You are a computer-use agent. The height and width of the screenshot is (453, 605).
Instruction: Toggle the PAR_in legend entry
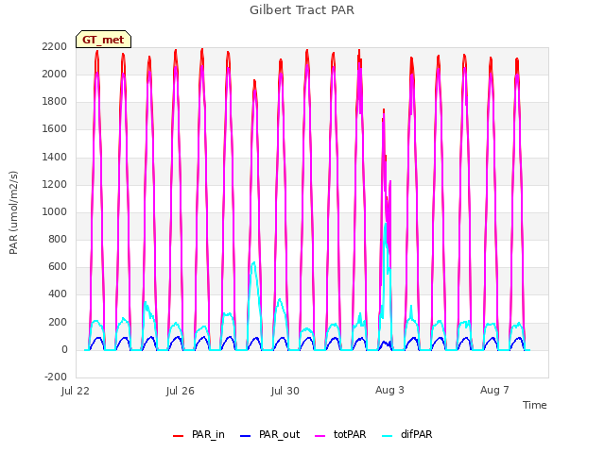pyautogui.click(x=199, y=434)
